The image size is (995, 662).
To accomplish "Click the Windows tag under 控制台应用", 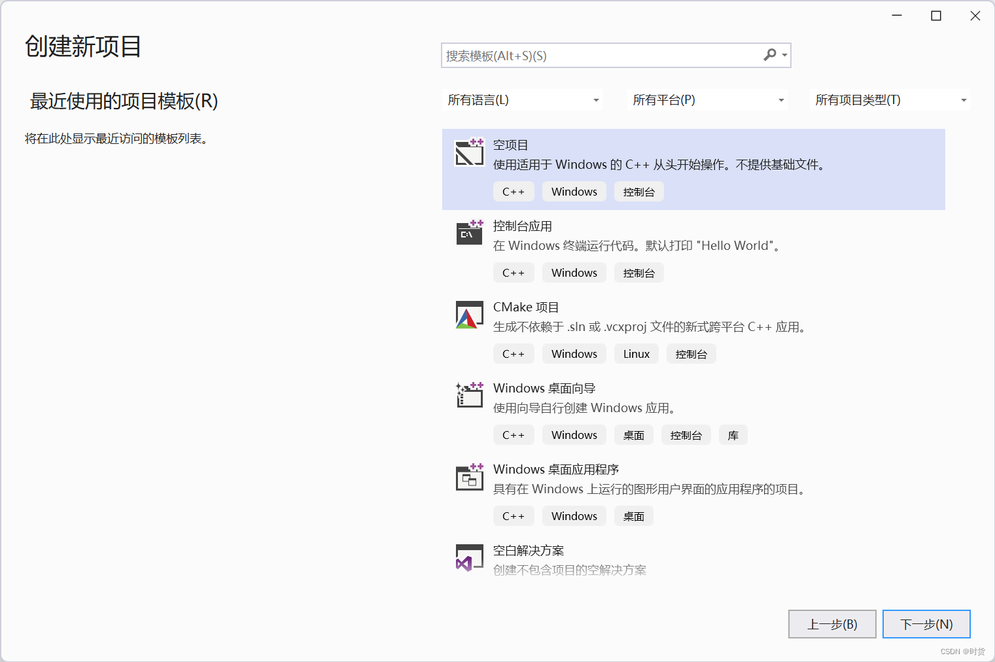I will click(x=574, y=273).
